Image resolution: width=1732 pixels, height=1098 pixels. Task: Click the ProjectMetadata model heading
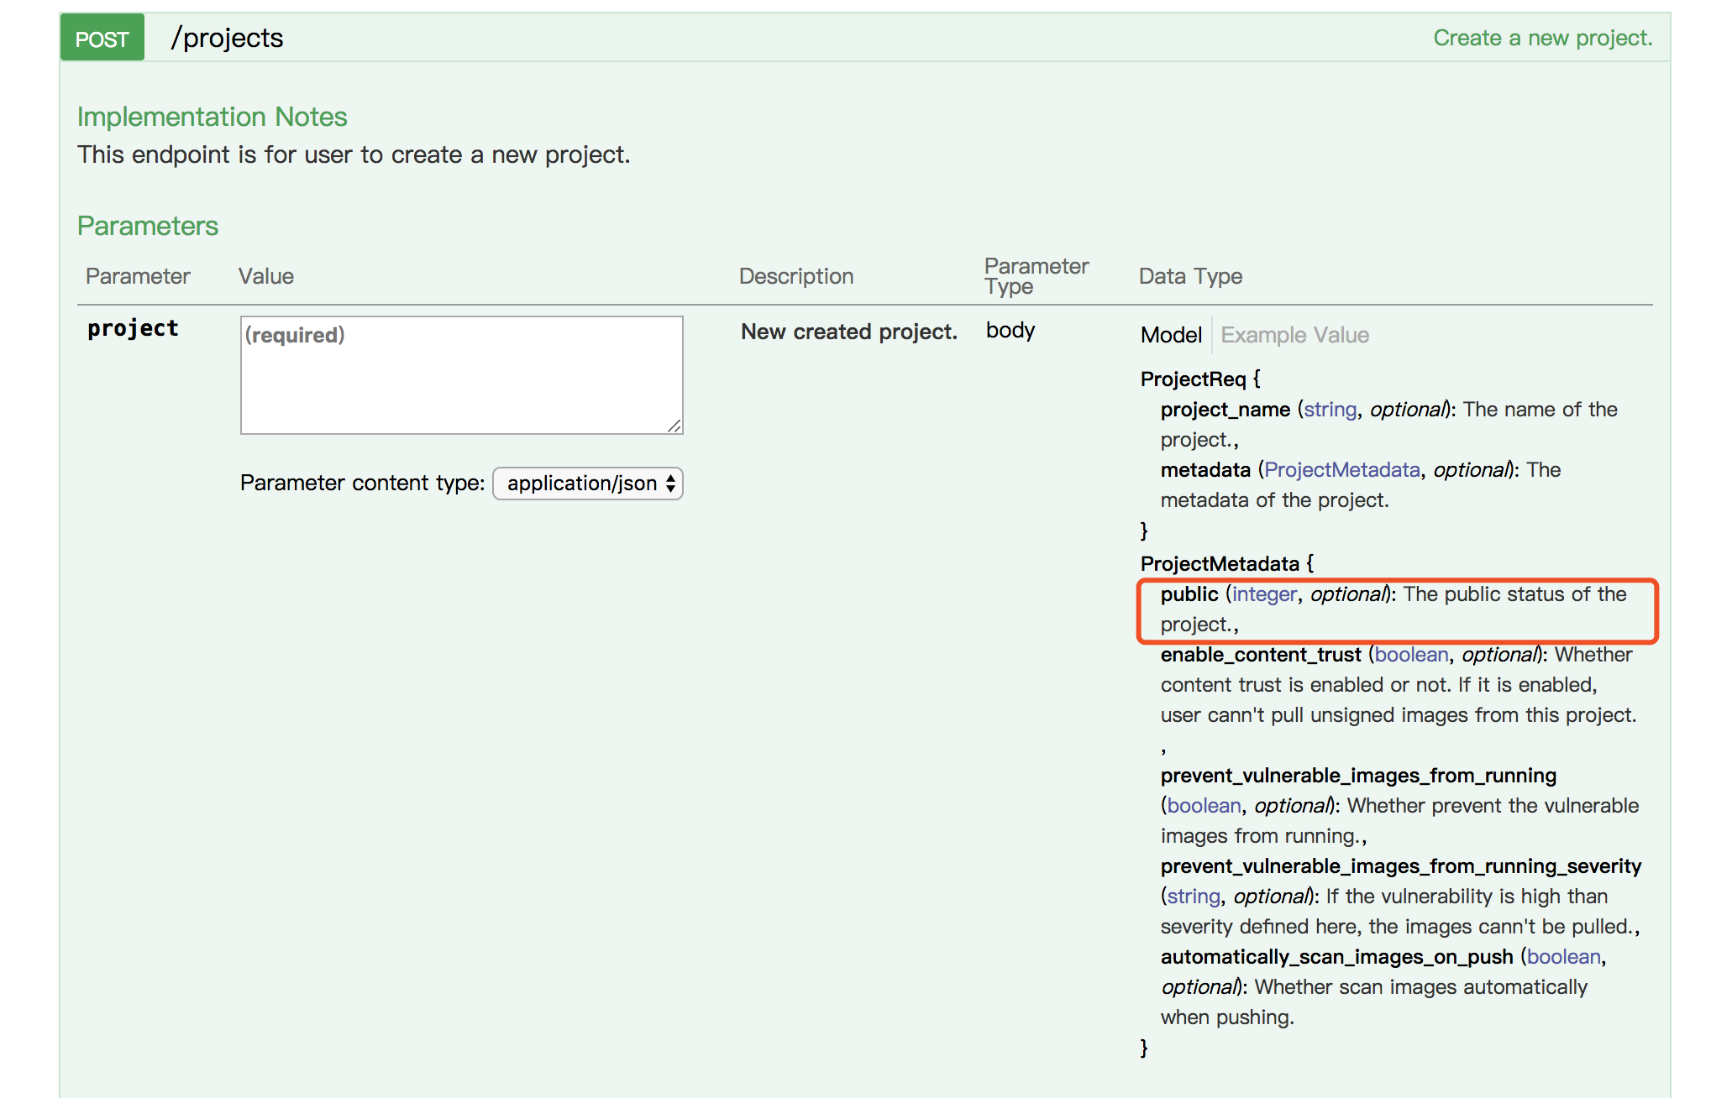1220,564
